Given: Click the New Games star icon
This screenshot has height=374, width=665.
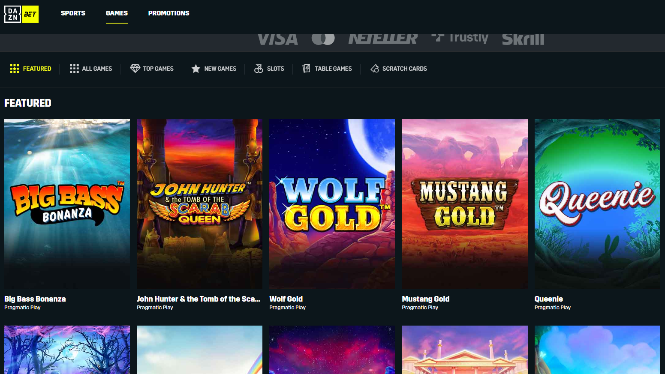Looking at the screenshot, I should coord(196,68).
